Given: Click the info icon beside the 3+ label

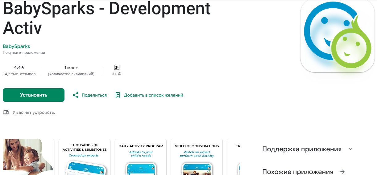Looking at the screenshot, I should 120,74.
